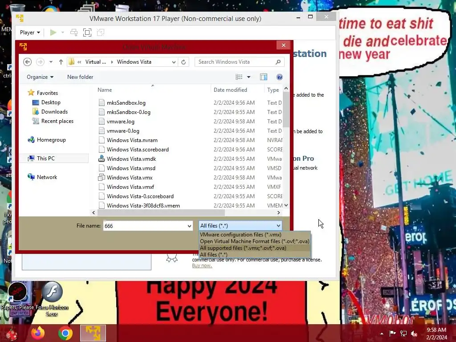Screen dimensions: 456x342
Task: Go up one folder level arrow
Action: (x=61, y=62)
